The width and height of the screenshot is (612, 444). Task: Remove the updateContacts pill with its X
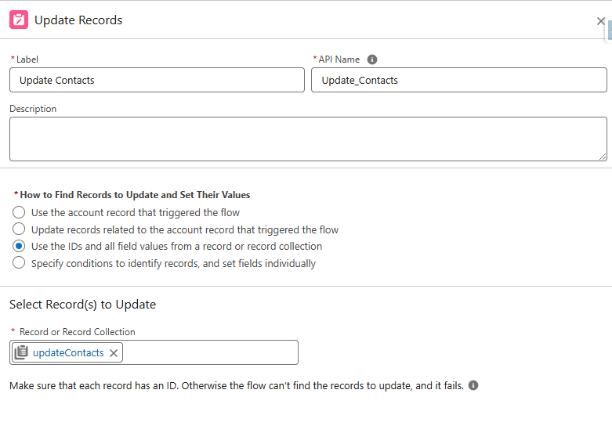[x=114, y=353]
